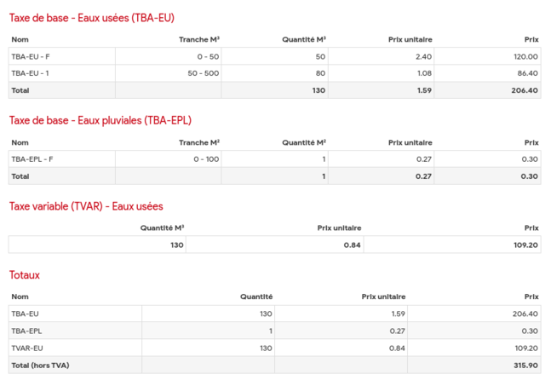545x380 pixels.
Task: Click the "0 - 50" tranche cell
Action: pyautogui.click(x=207, y=56)
